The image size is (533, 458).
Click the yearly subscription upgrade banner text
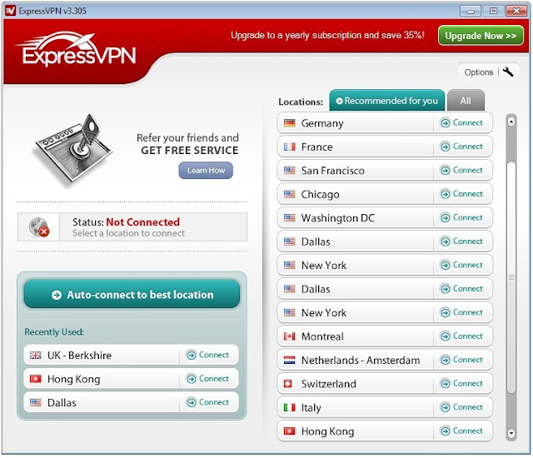[x=327, y=35]
